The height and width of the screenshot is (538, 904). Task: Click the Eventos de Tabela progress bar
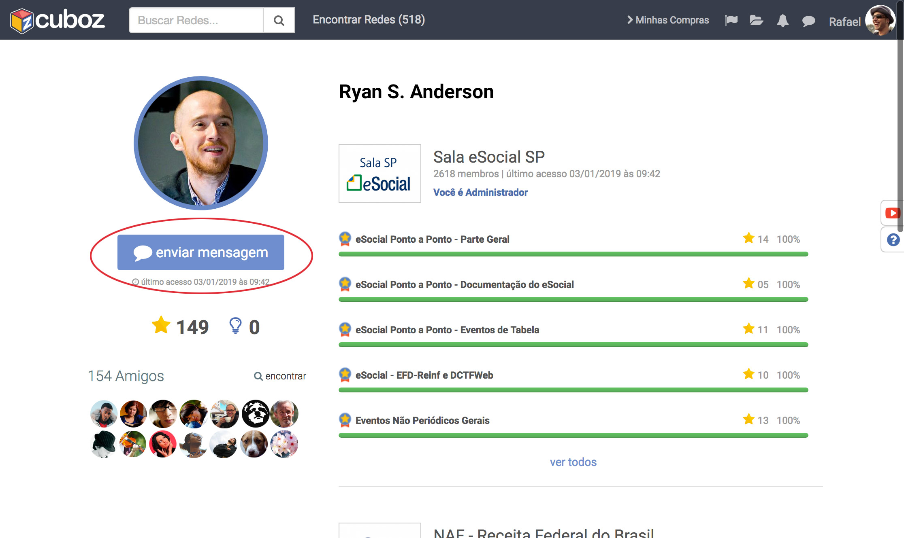click(x=573, y=345)
